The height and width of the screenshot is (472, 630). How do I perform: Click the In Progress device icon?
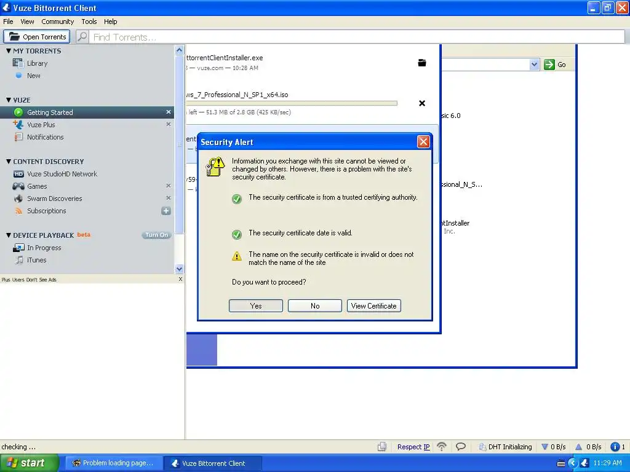pyautogui.click(x=18, y=248)
